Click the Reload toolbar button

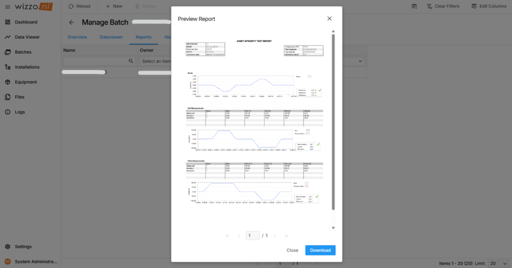click(79, 6)
